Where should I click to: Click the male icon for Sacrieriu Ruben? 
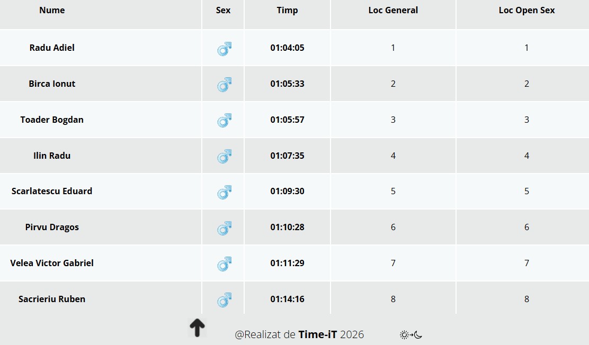pyautogui.click(x=224, y=300)
